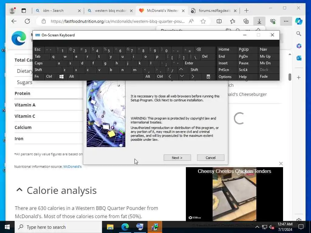Toggle the Nav key on On-Screen Keyboard
The height and width of the screenshot is (233, 311).
click(x=263, y=49)
